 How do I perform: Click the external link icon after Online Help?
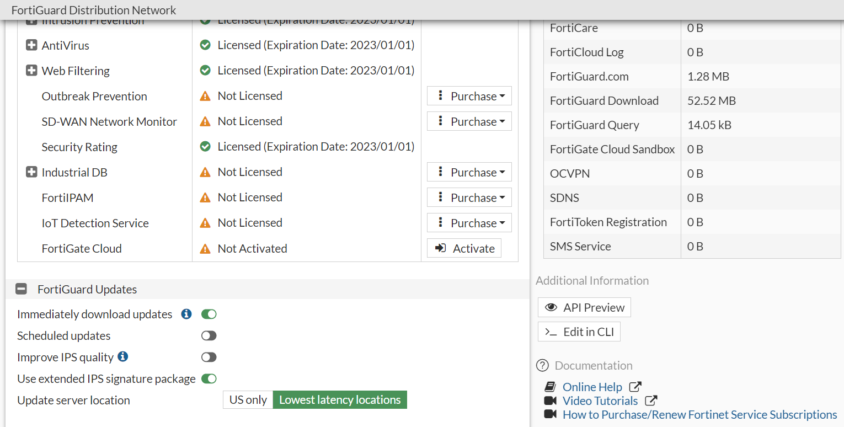tap(635, 387)
